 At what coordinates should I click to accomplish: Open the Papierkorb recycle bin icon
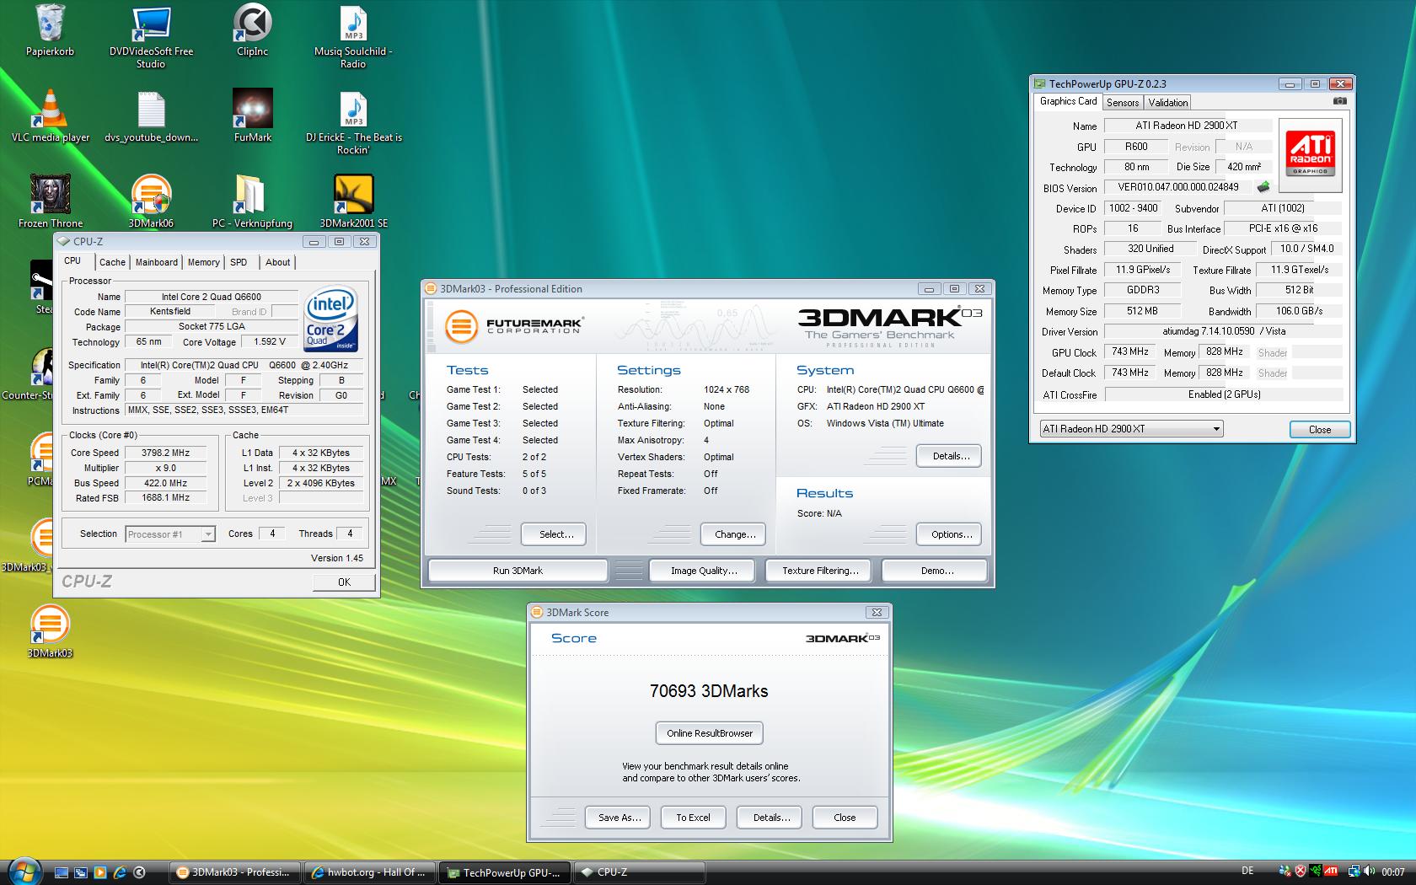[50, 30]
